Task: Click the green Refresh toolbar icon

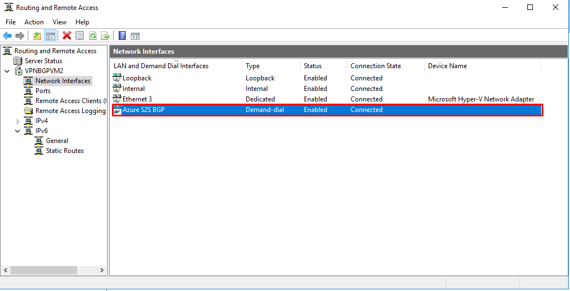Action: [93, 36]
